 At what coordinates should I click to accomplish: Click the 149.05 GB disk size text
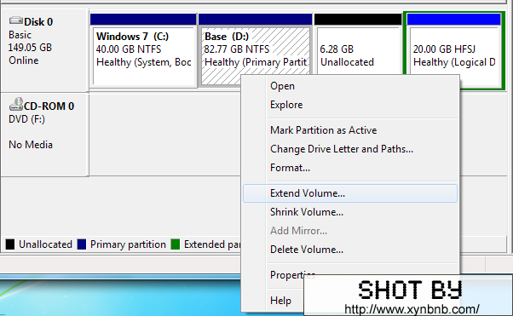tap(30, 48)
